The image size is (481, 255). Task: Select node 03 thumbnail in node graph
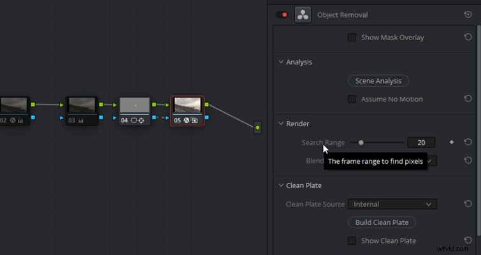[82, 105]
